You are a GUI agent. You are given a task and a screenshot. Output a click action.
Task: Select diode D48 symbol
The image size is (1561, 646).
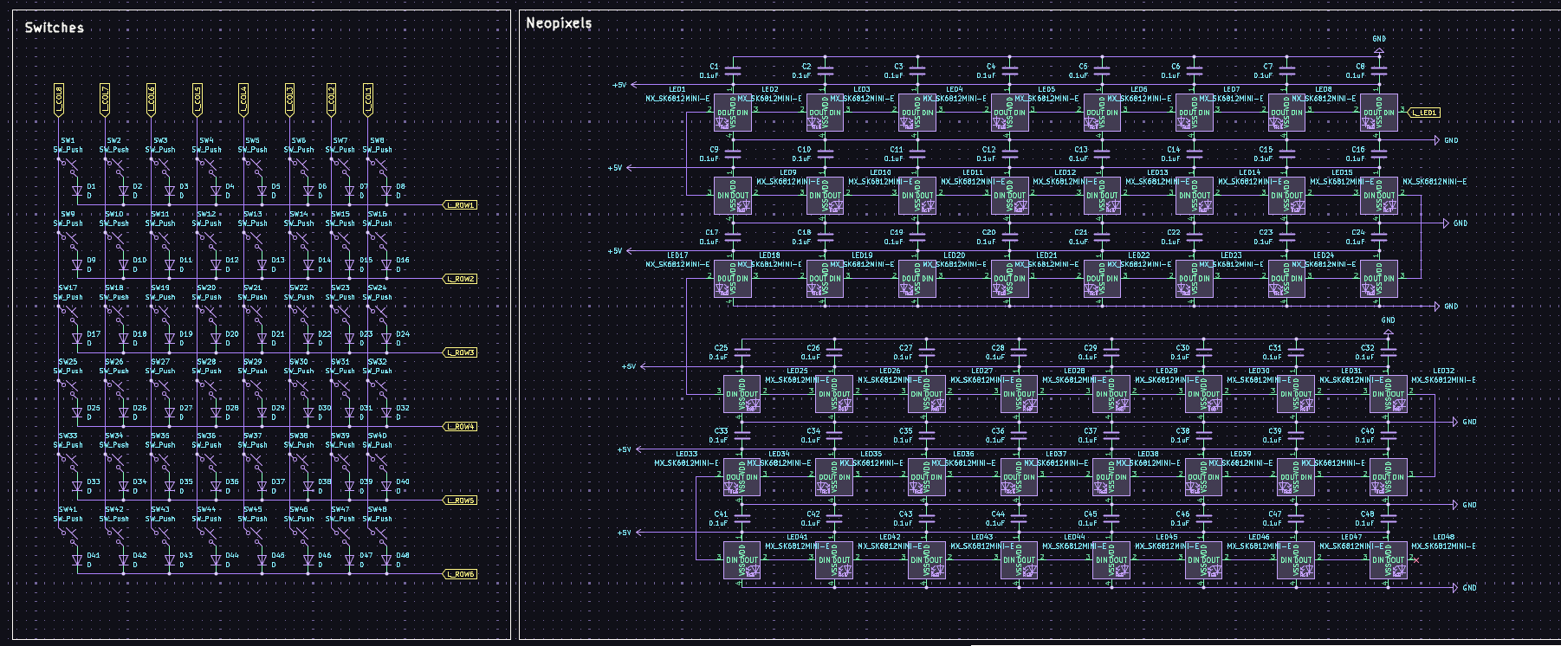click(x=386, y=560)
